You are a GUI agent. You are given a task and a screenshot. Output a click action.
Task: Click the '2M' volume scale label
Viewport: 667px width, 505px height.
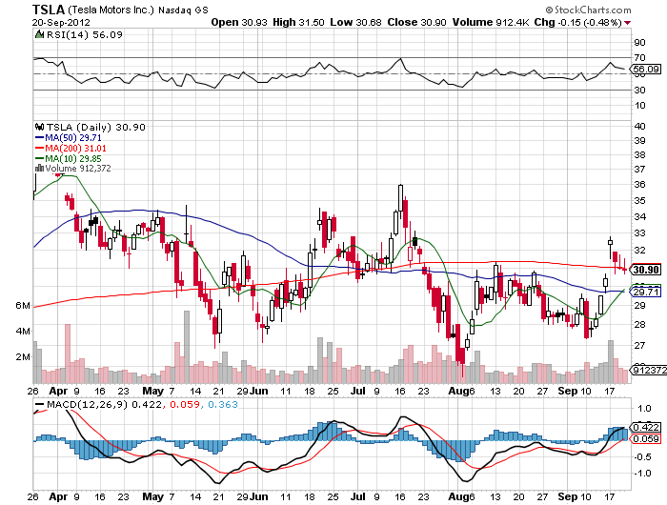23,356
